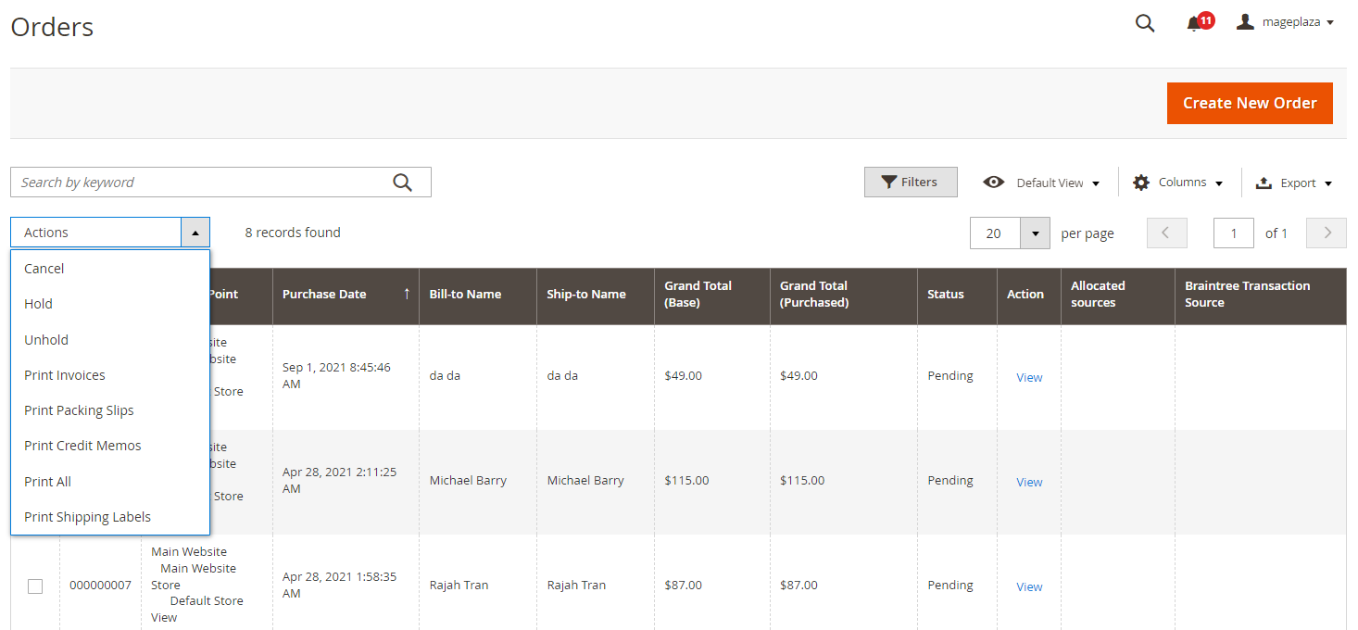Click the Sep 1, 2021 8:45:46 AM date

pyautogui.click(x=336, y=375)
